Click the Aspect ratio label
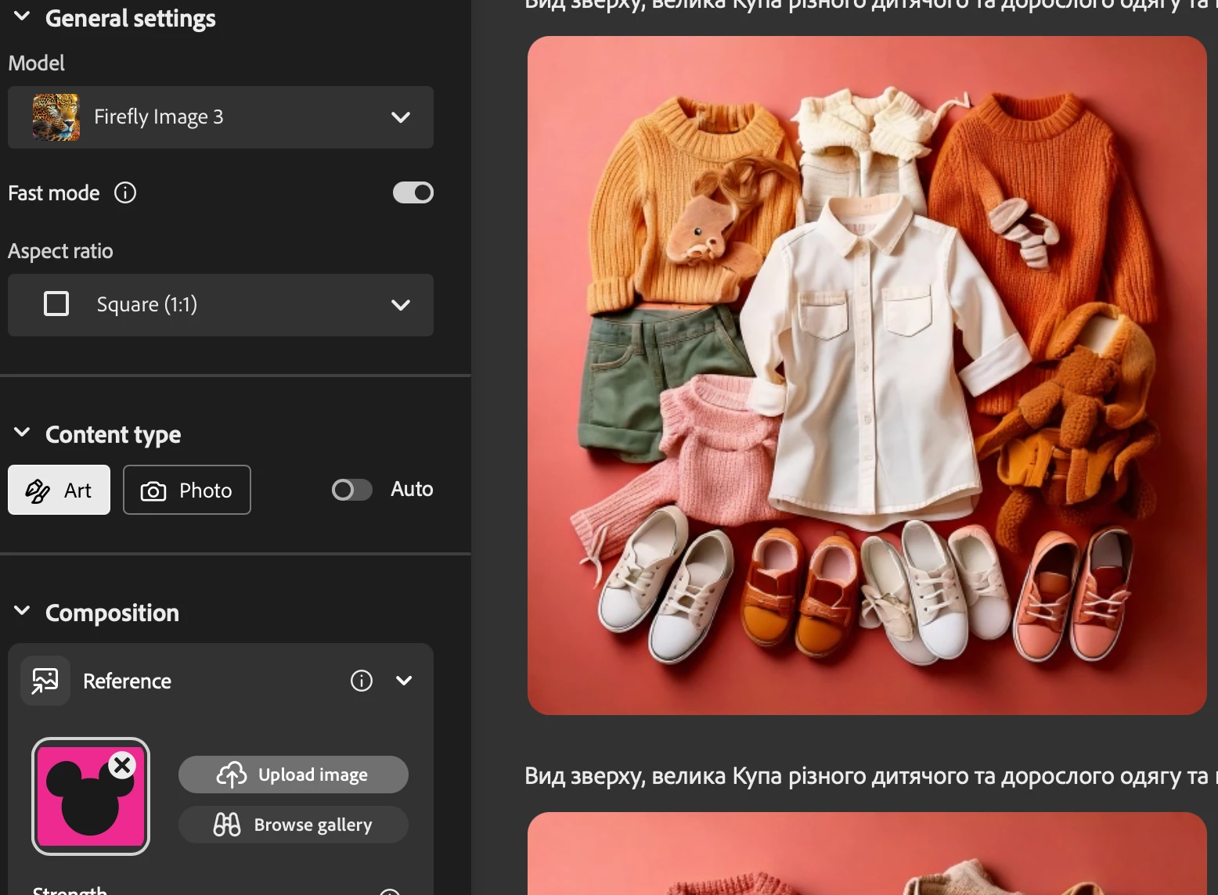The height and width of the screenshot is (895, 1218). click(x=60, y=251)
